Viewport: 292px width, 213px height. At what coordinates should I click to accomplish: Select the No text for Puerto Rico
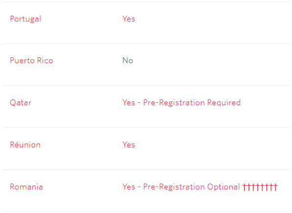pyautogui.click(x=128, y=61)
